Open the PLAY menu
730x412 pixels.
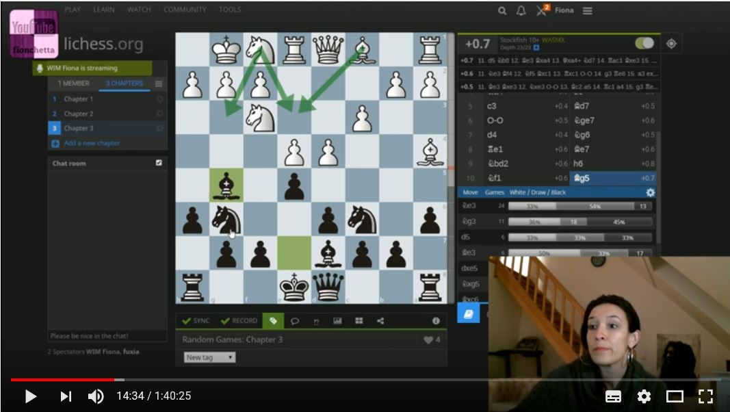(x=73, y=10)
